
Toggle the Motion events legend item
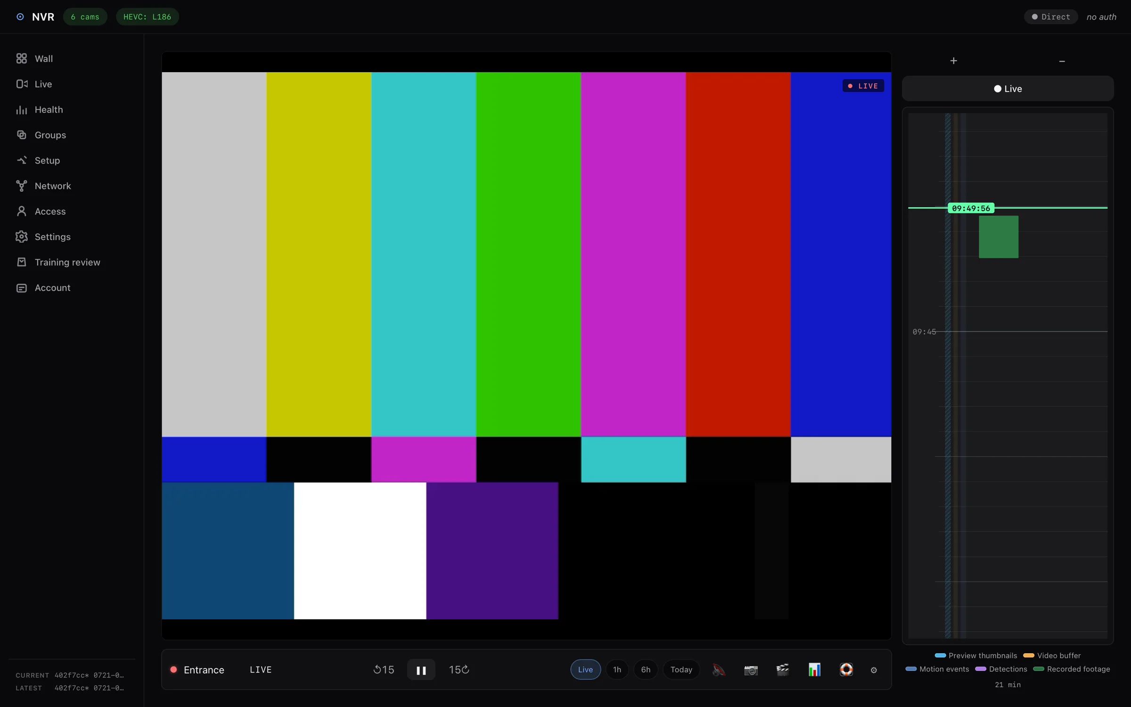937,669
